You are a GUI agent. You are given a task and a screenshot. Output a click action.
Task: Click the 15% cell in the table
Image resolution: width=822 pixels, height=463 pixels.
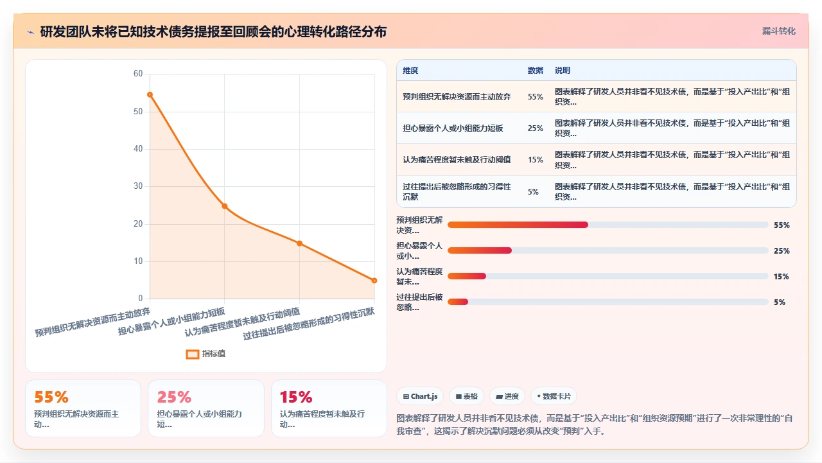coord(536,160)
